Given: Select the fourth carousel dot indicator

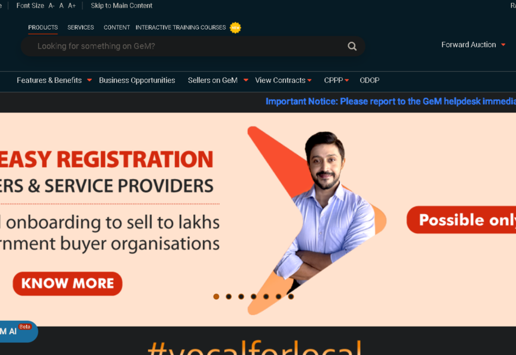Looking at the screenshot, I should pyautogui.click(x=253, y=296).
